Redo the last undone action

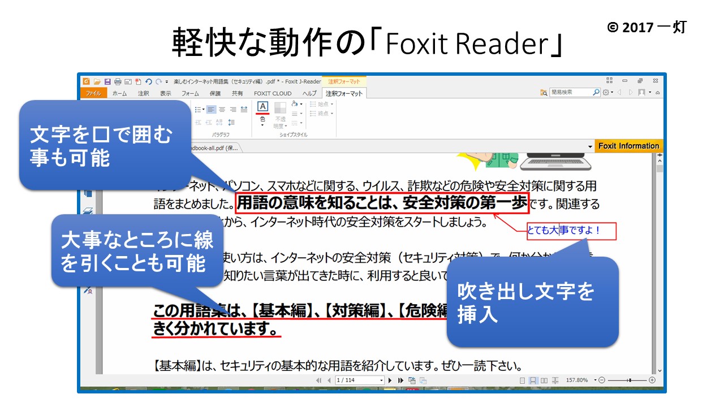[159, 81]
